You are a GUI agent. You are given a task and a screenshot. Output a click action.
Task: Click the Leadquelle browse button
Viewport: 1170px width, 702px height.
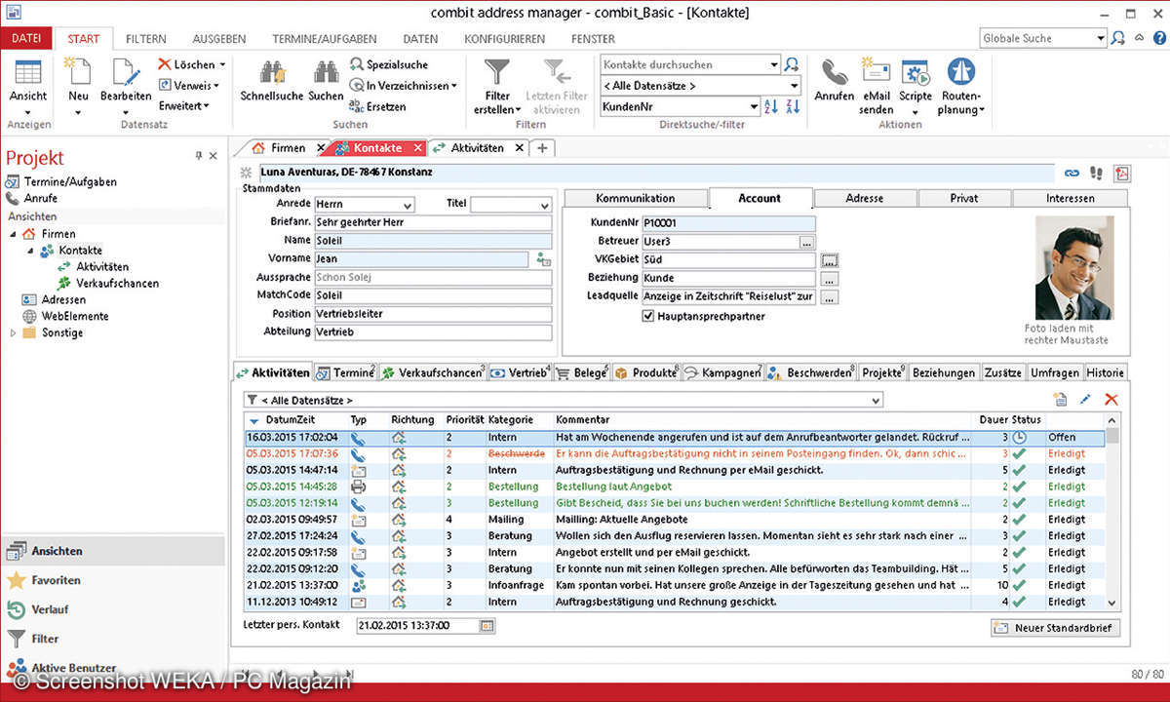point(829,297)
